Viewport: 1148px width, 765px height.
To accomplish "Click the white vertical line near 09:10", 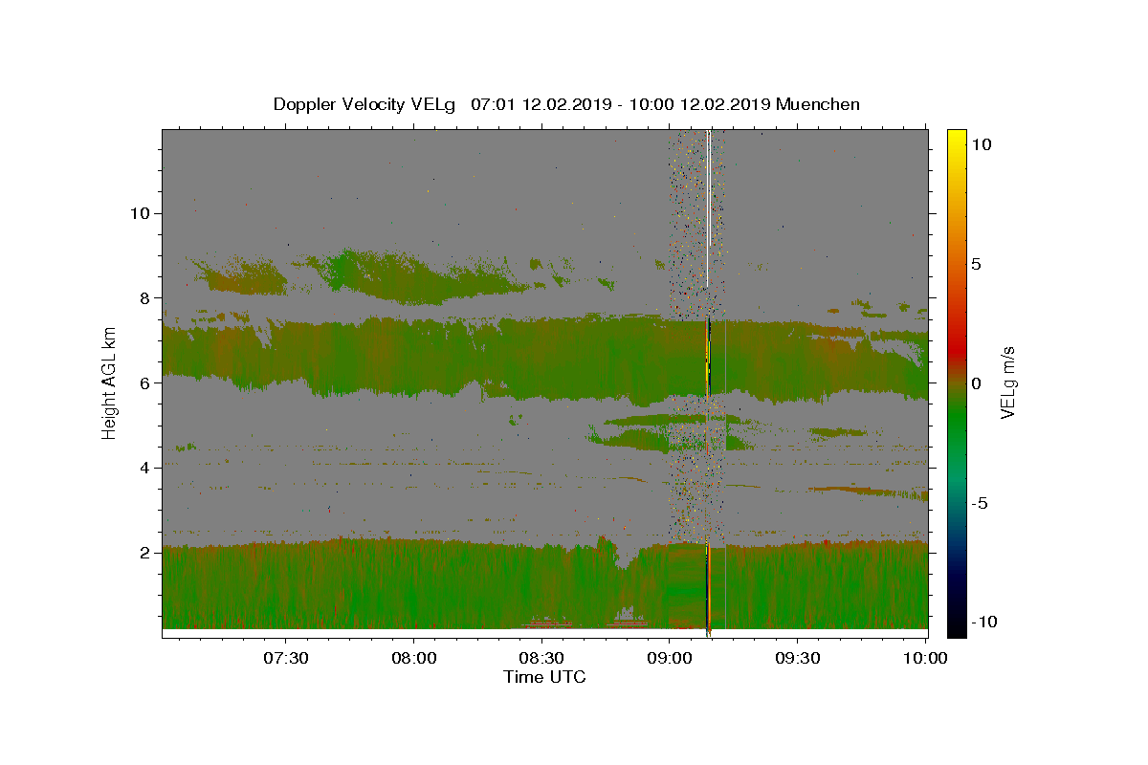I will [707, 208].
